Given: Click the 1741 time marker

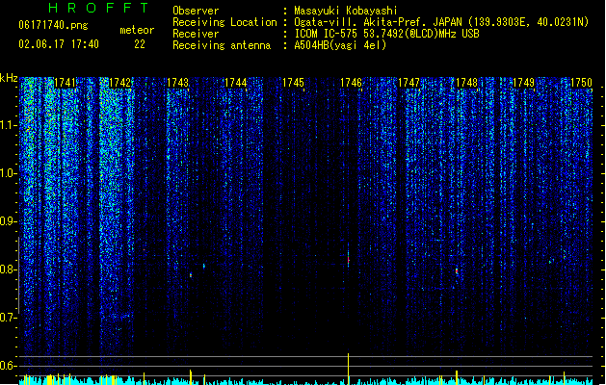Looking at the screenshot, I should tap(65, 83).
